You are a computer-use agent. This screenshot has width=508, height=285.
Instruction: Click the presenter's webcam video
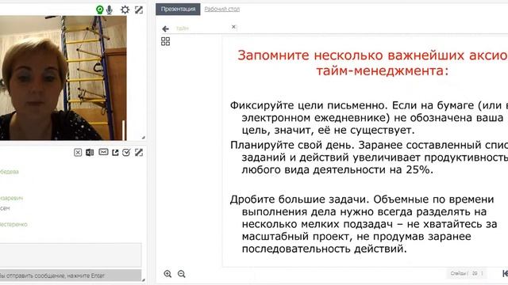63,78
